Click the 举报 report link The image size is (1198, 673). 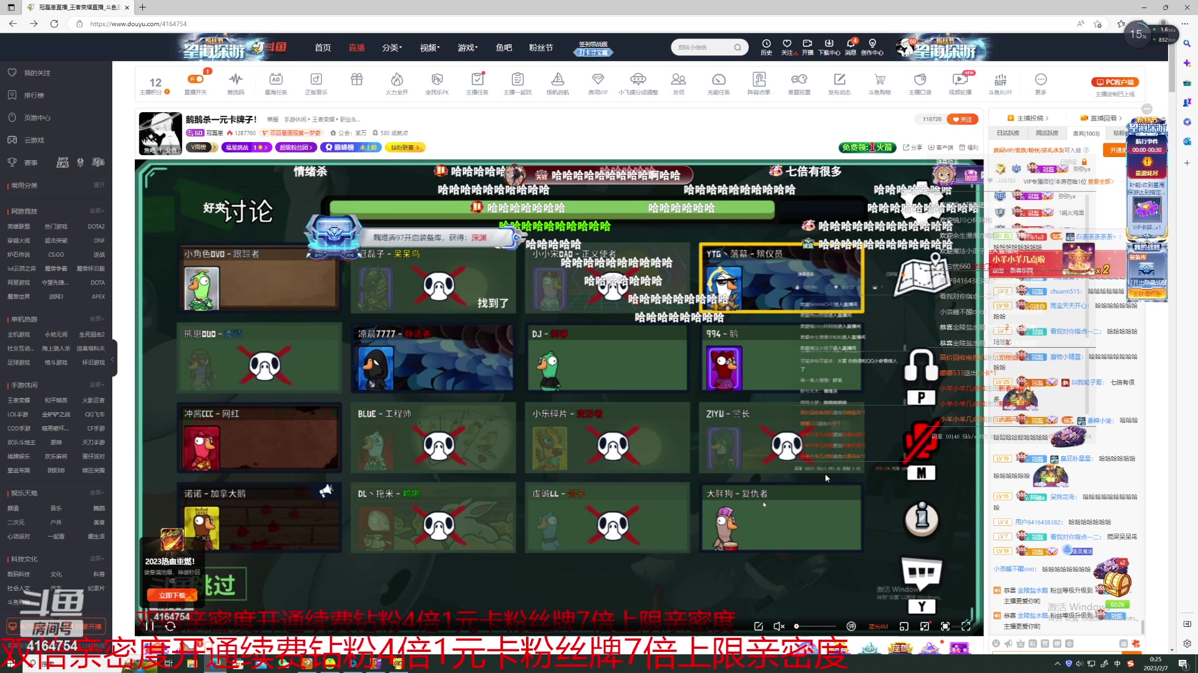[273, 119]
